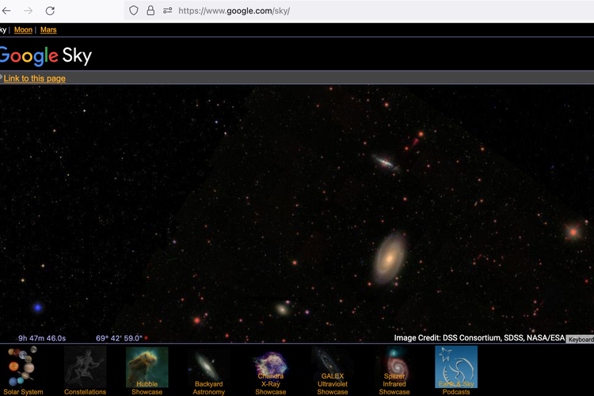Click the Google Sky logo
The height and width of the screenshot is (396, 594).
pos(44,55)
